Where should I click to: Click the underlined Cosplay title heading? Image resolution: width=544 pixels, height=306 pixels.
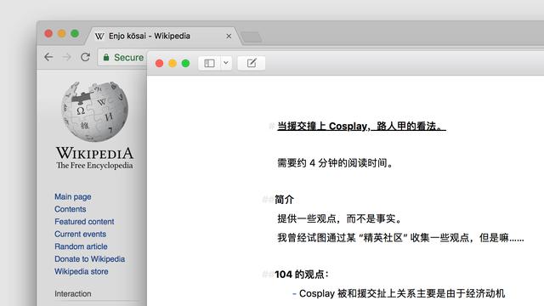pos(361,127)
